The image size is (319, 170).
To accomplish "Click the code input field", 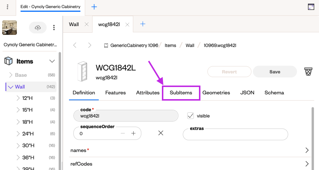I will point(126,116).
